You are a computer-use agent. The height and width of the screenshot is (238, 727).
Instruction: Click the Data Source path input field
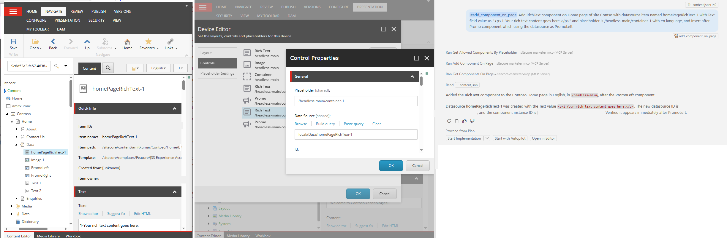356,135
